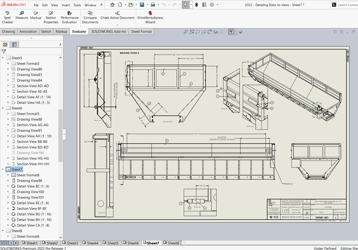
Task: Open the Insert menu
Action: tap(66, 5)
